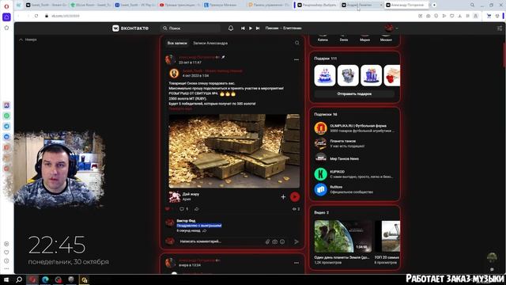The image size is (506, 285).
Task: Open the shopping cart icon in browser toolbar
Action: [489, 16]
